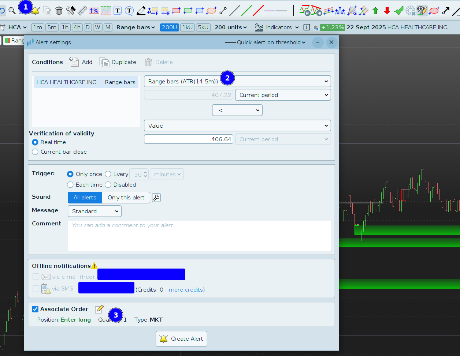Click the Create Alert button
460x356 pixels.
[182, 339]
